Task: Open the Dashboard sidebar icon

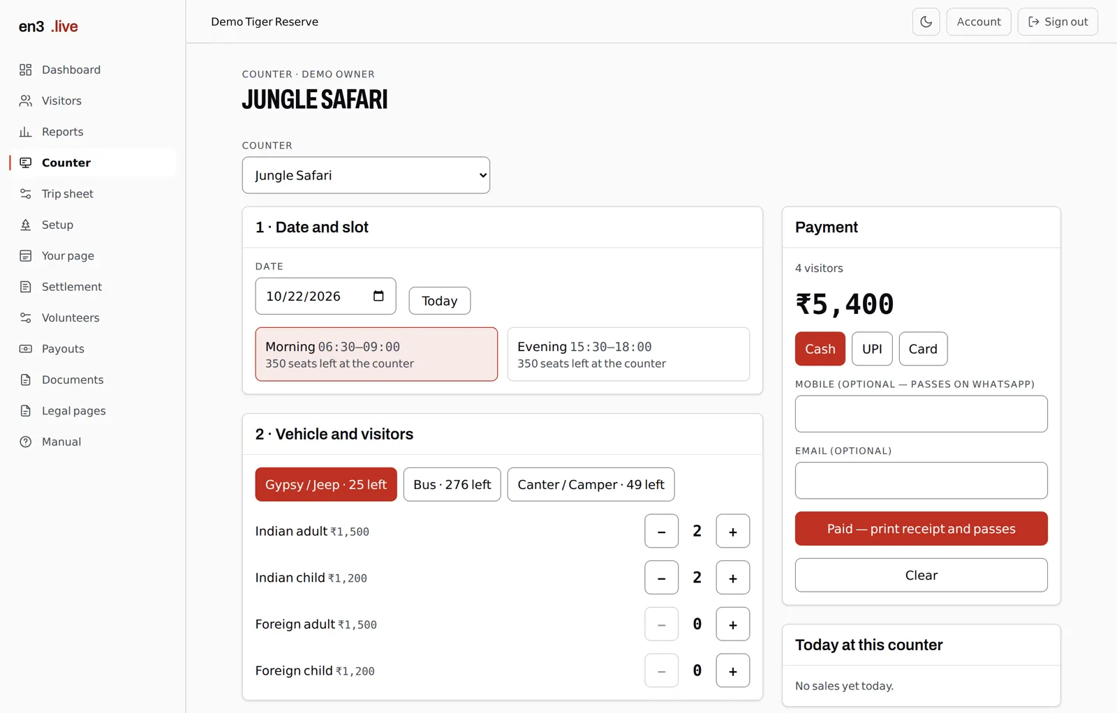Action: (26, 70)
